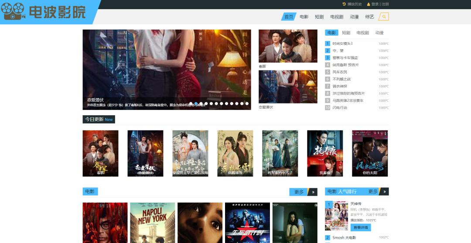471x243 pixels.
Task: Switch ranking list to 短剧 tab
Action: pyautogui.click(x=346, y=33)
